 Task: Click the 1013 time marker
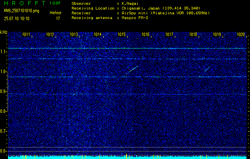[x=74, y=34]
